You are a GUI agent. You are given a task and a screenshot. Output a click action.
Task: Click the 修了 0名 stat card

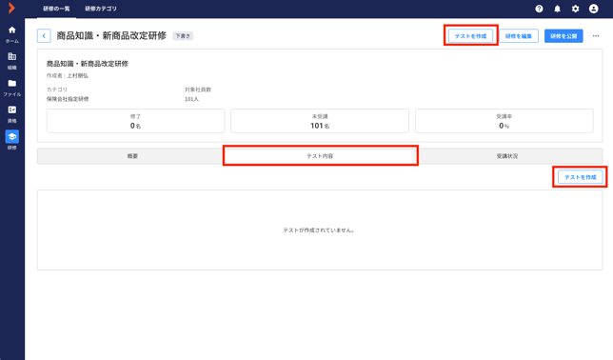(x=136, y=121)
